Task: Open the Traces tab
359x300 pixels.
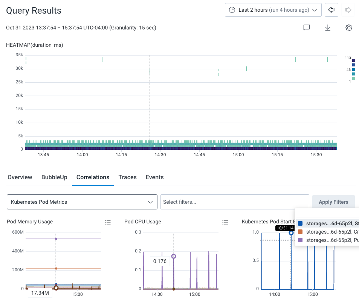Action: [x=127, y=177]
